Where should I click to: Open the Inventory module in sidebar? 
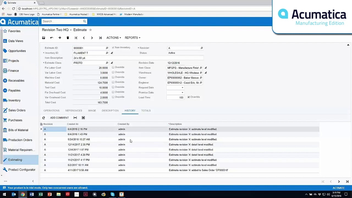pos(14,100)
